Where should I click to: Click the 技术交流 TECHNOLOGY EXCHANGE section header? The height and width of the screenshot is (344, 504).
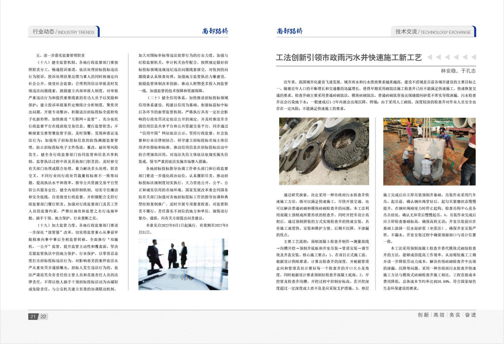[x=433, y=32]
